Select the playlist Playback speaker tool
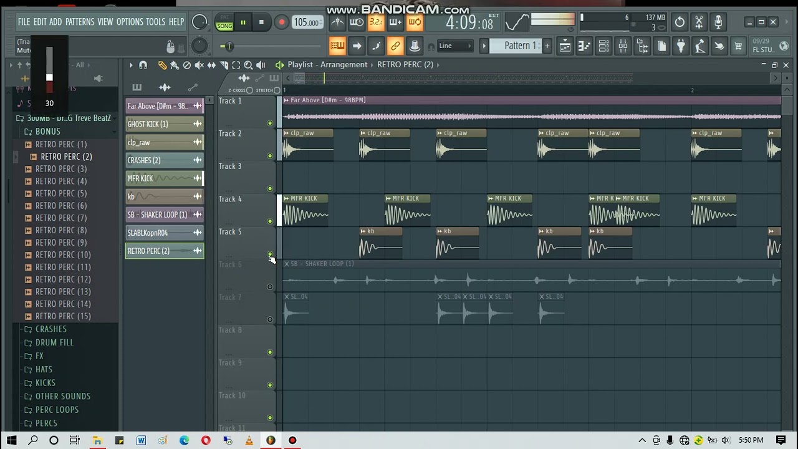798x449 pixels. tap(261, 65)
